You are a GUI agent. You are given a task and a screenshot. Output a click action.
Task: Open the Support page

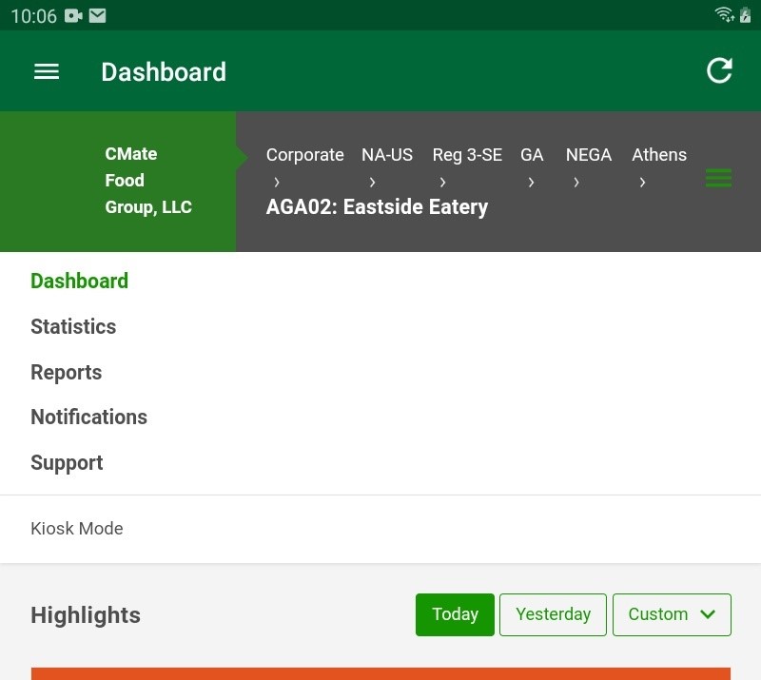[x=67, y=462]
